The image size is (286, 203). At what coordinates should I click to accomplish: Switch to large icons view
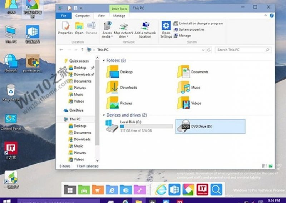(x=271, y=166)
